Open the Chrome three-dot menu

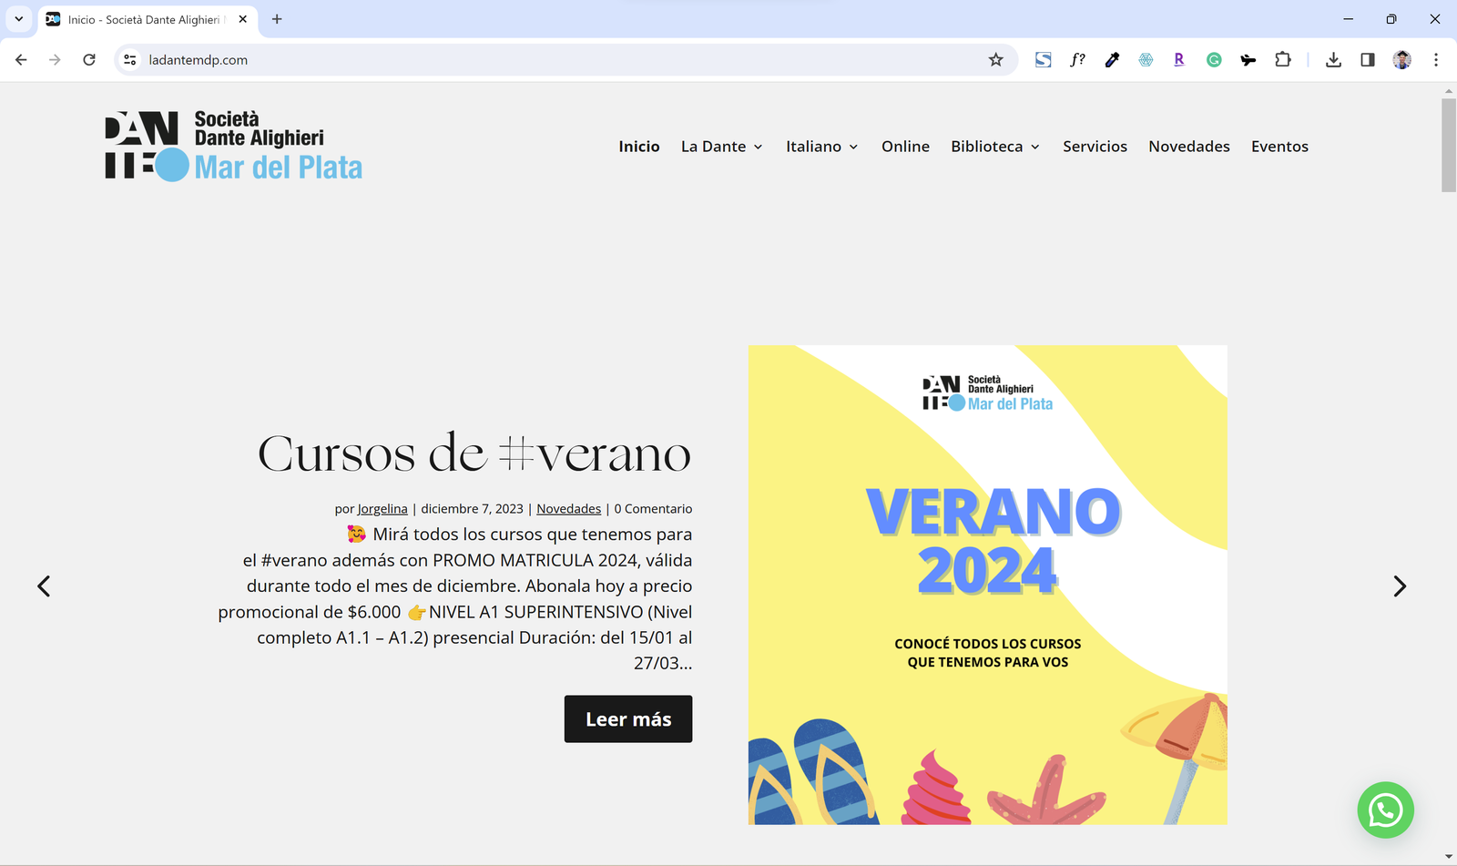coord(1436,60)
